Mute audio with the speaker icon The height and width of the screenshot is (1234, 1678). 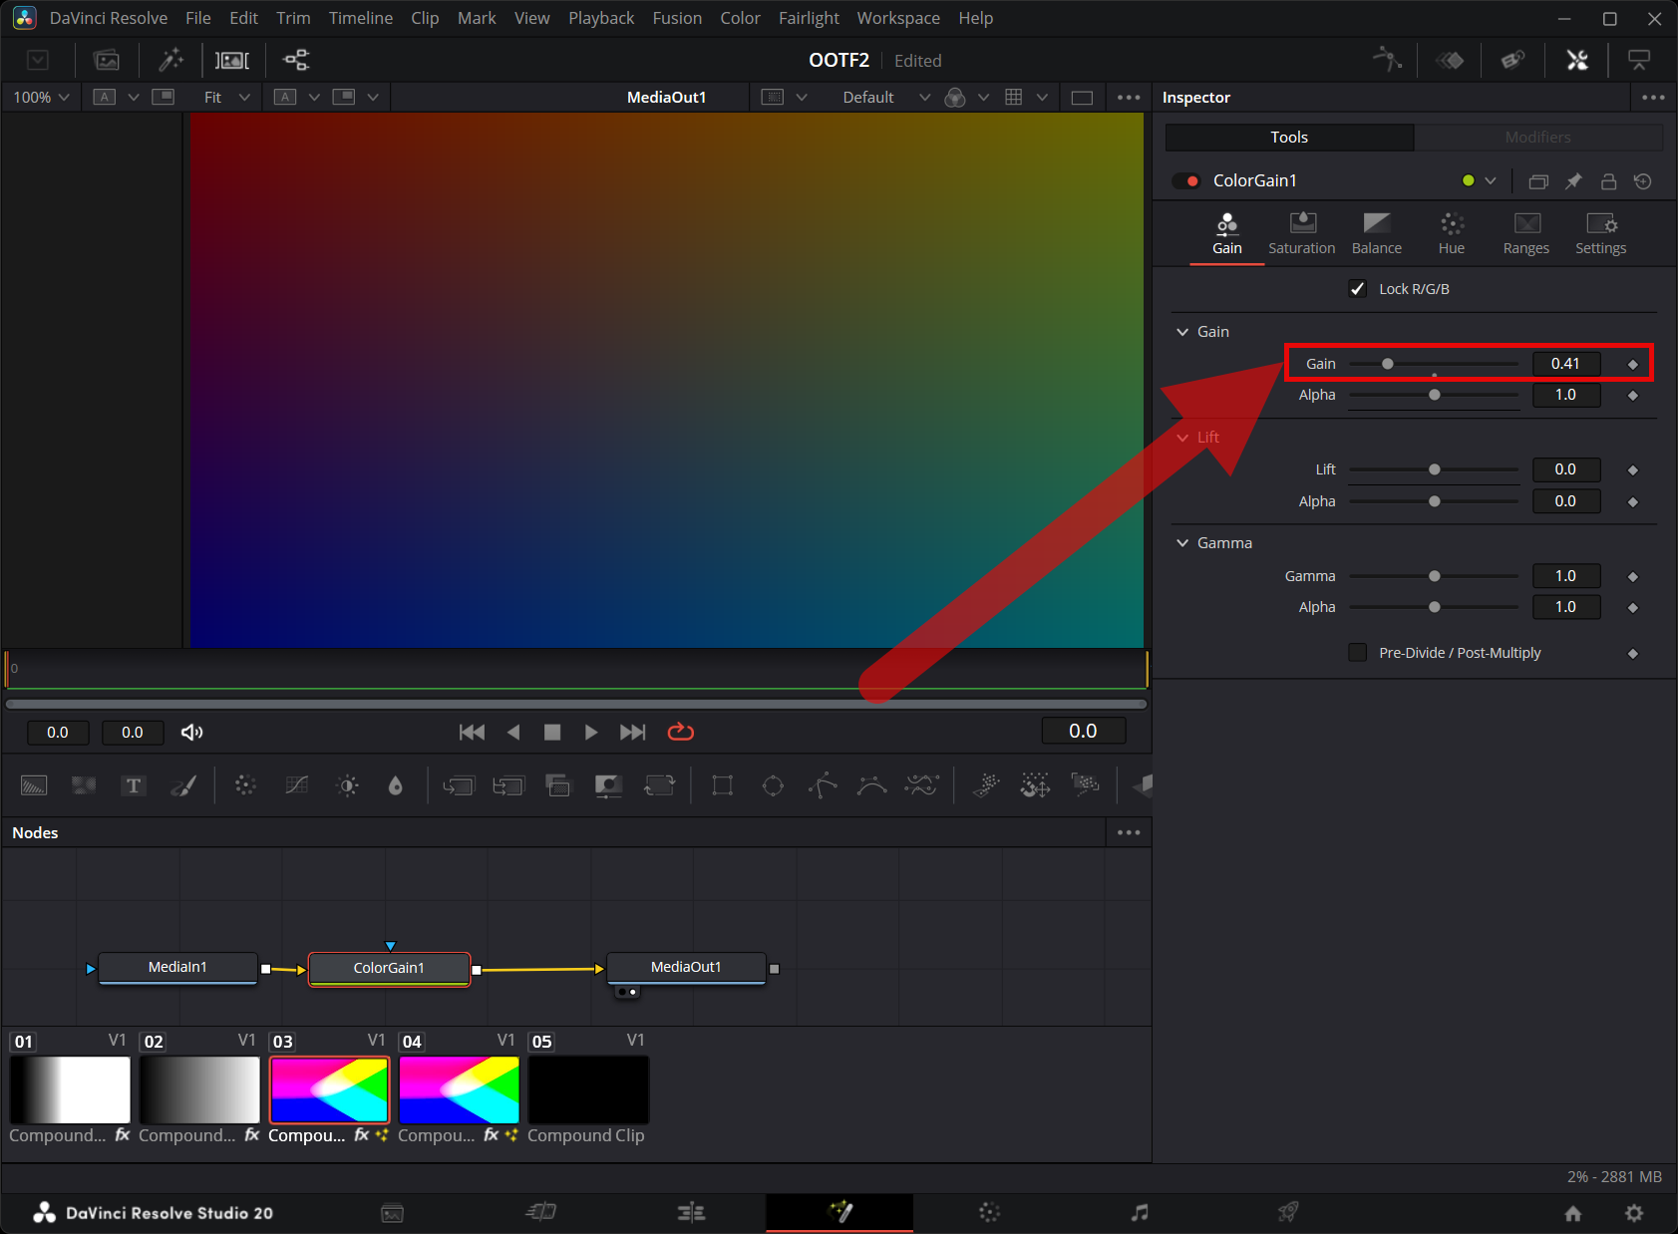pyautogui.click(x=191, y=733)
